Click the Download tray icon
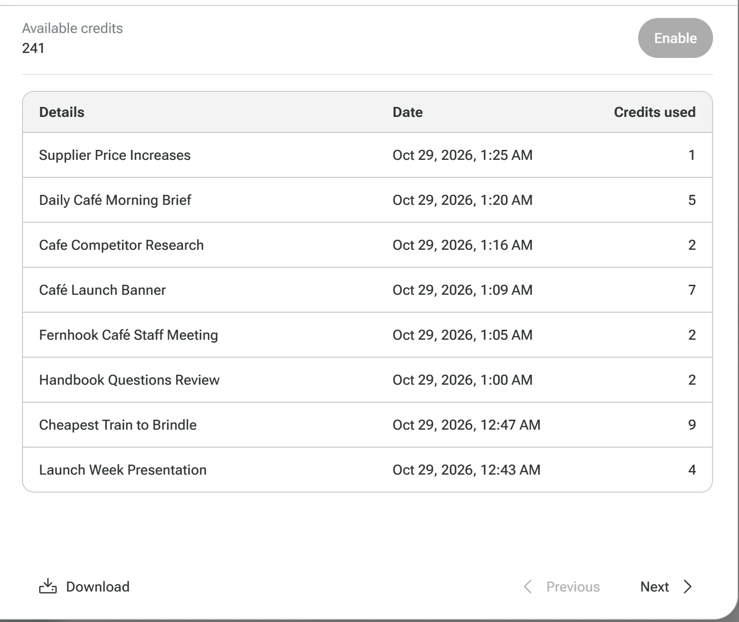 coord(48,586)
